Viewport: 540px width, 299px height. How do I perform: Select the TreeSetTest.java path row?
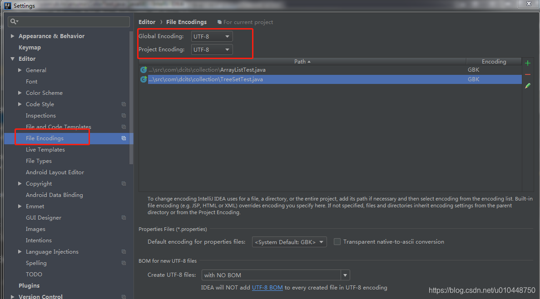[330, 79]
